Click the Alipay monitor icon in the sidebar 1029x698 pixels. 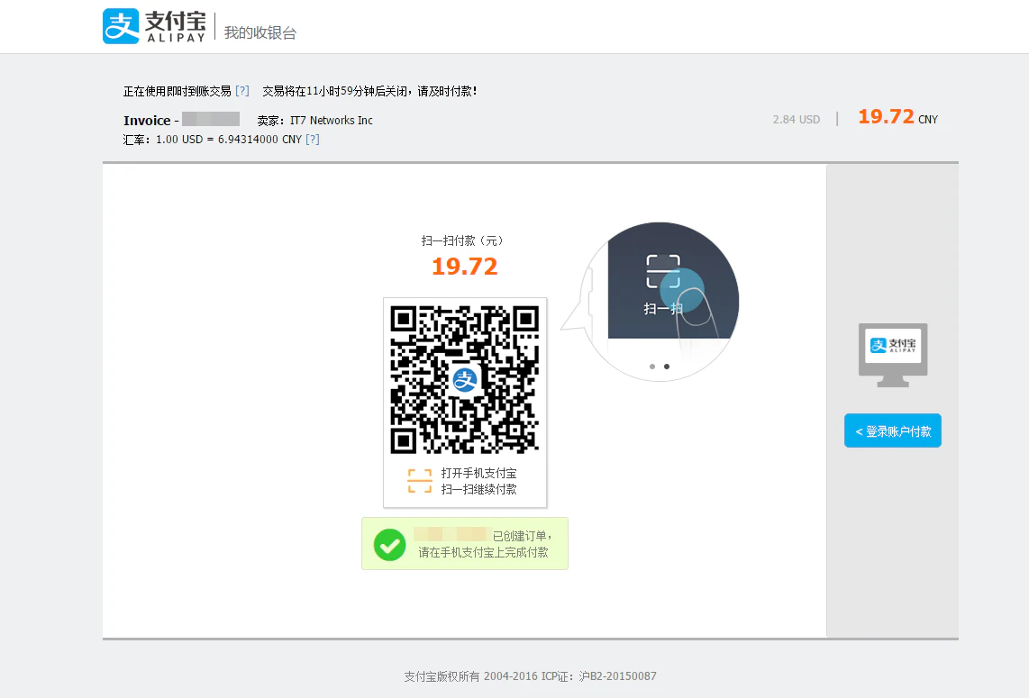(x=893, y=355)
